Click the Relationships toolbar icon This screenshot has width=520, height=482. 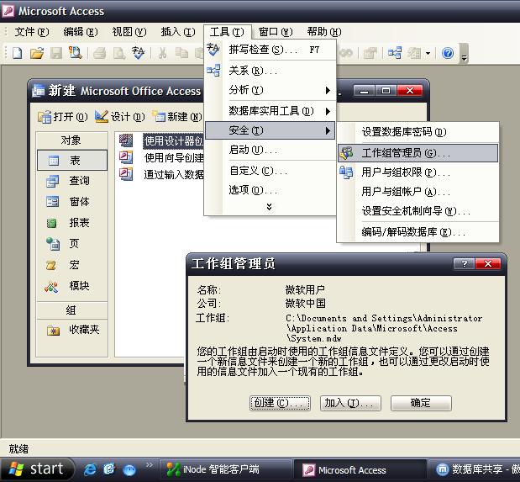click(x=395, y=53)
